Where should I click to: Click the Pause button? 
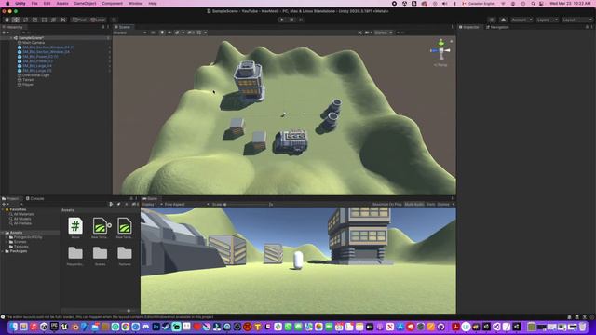(291, 20)
